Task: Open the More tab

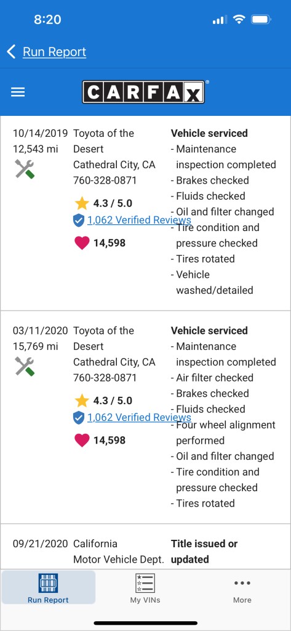Action: (x=242, y=588)
